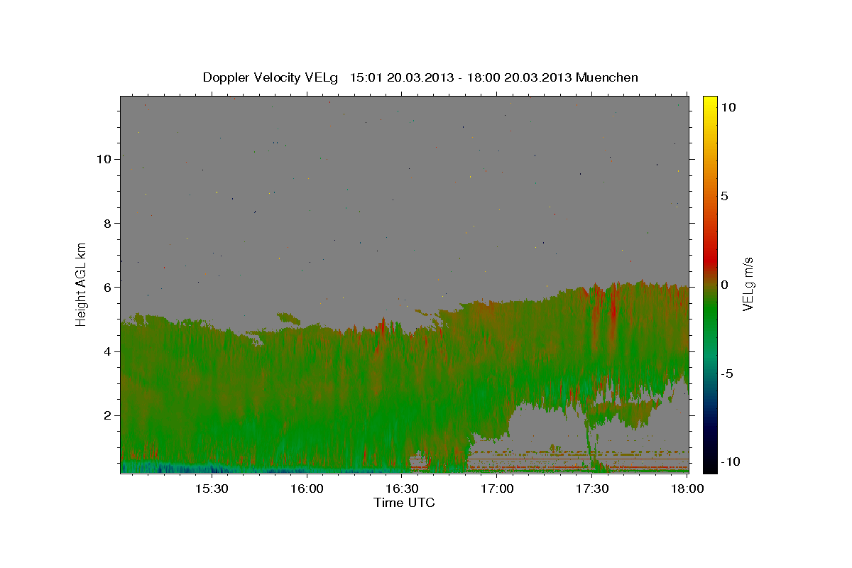Click the 'VELg m/s' colorbar label
The width and height of the screenshot is (852, 568).
(x=748, y=284)
